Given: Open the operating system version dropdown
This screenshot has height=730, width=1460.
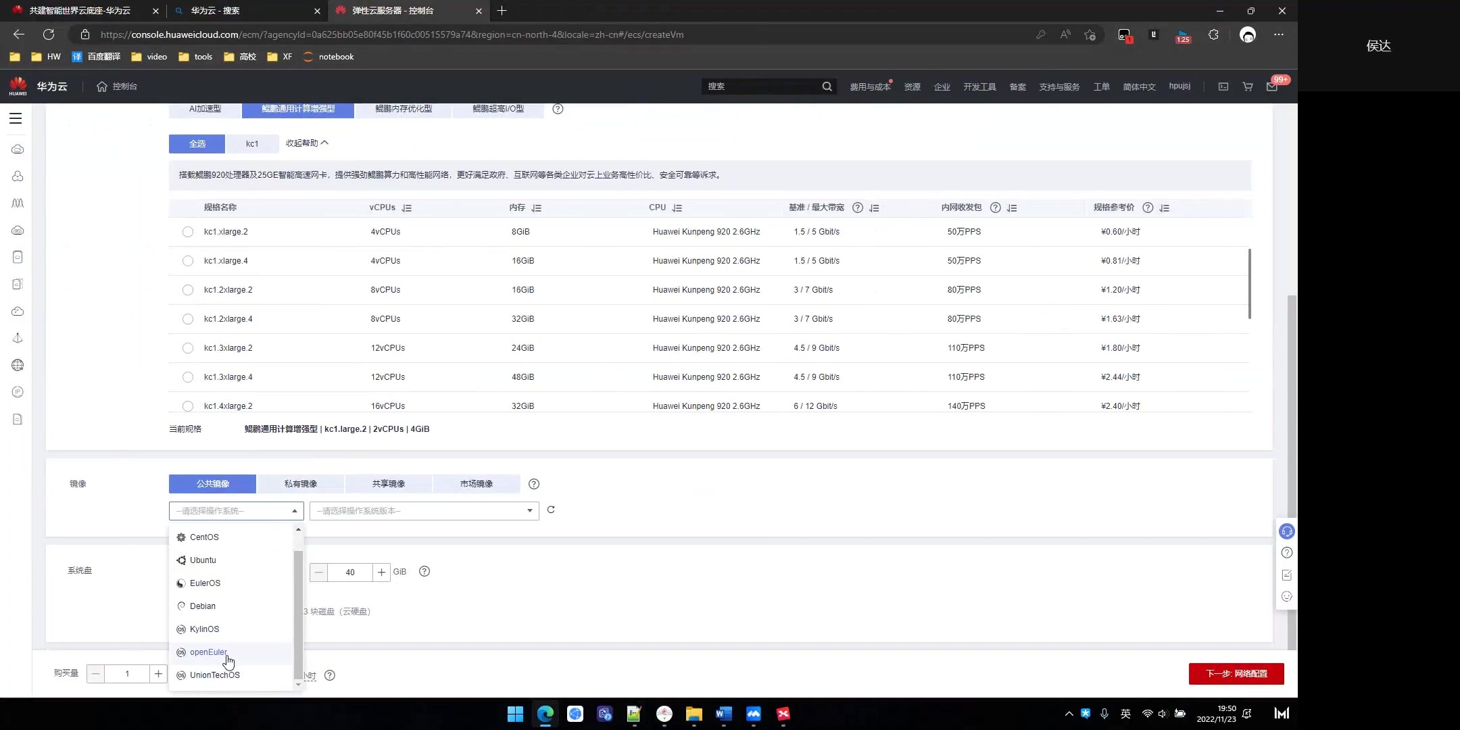Looking at the screenshot, I should (422, 510).
